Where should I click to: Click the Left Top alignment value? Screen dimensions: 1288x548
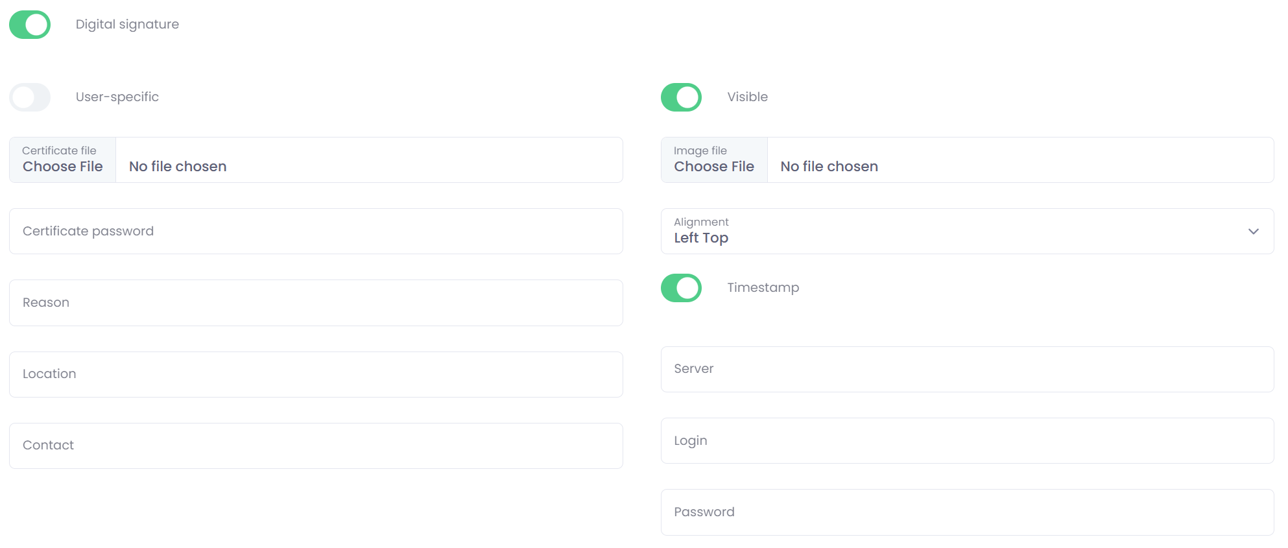pos(701,238)
